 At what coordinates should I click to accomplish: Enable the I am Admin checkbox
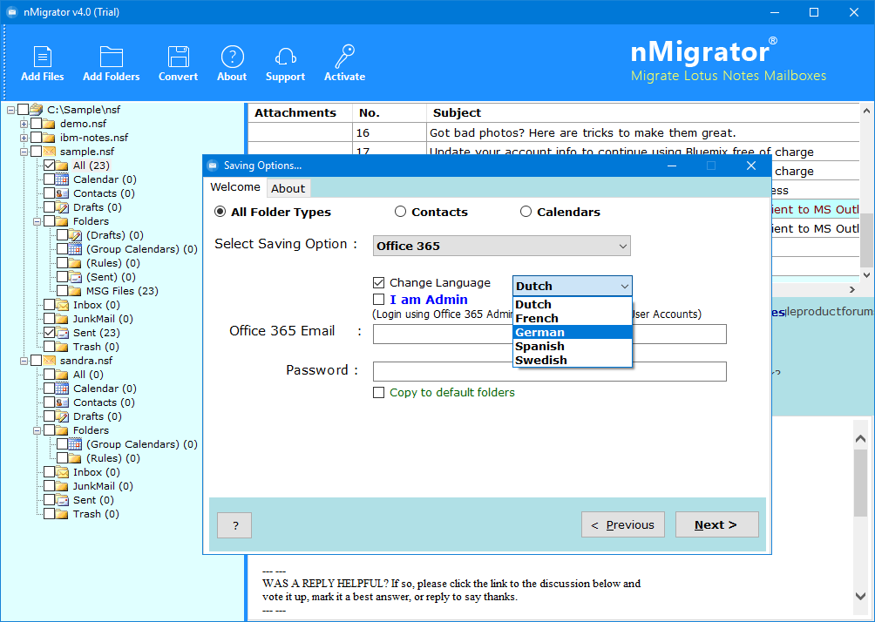pos(379,300)
